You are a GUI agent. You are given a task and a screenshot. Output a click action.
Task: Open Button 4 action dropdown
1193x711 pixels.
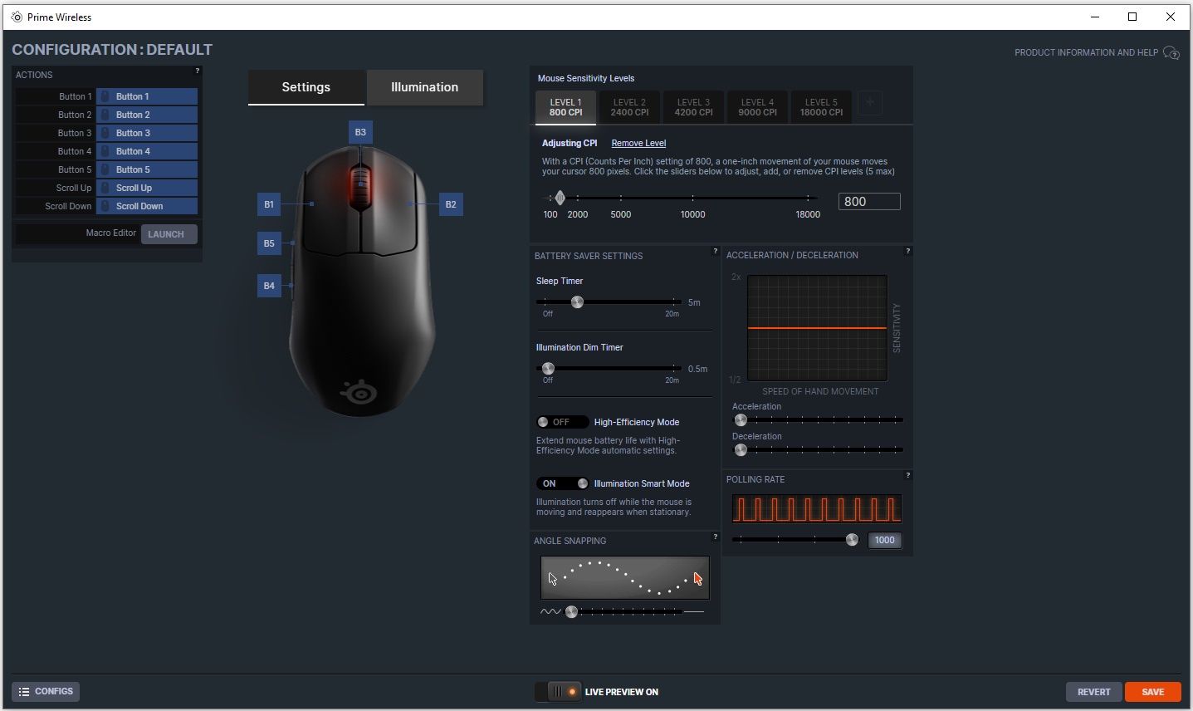point(147,151)
